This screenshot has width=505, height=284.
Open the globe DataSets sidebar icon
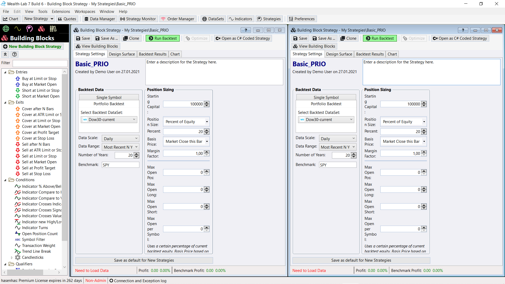[x=6, y=28]
